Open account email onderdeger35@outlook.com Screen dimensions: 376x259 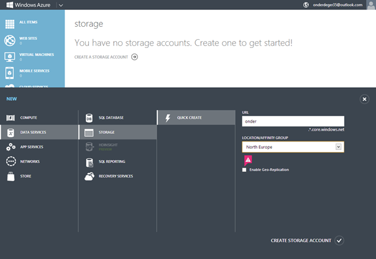tap(337, 5)
